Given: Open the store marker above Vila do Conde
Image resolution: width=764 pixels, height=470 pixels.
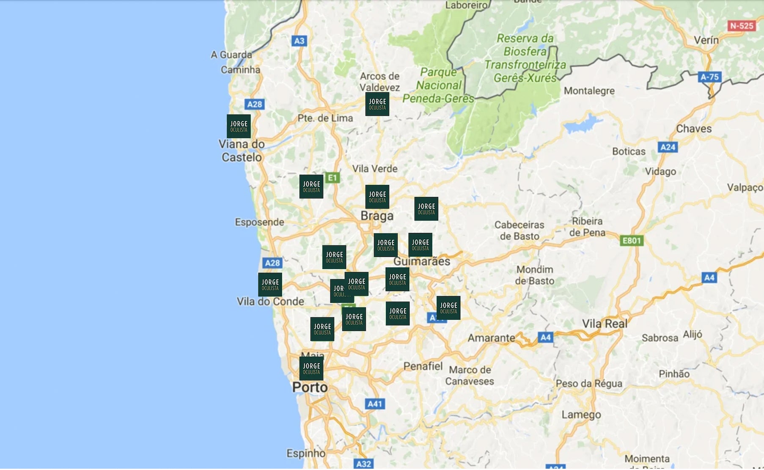Looking at the screenshot, I should [x=270, y=285].
